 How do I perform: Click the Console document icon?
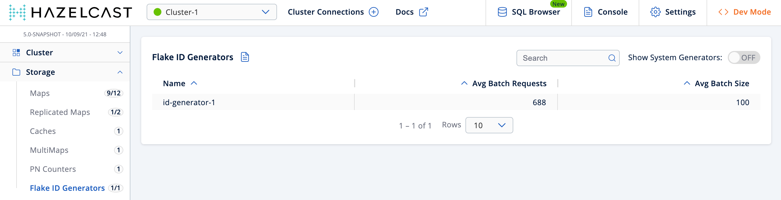tap(588, 12)
